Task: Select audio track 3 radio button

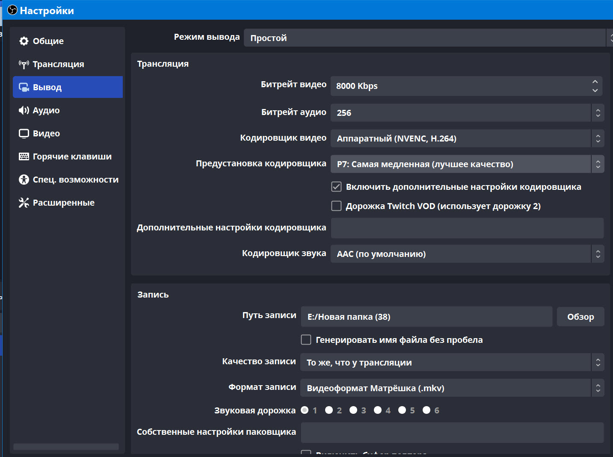Action: [353, 410]
